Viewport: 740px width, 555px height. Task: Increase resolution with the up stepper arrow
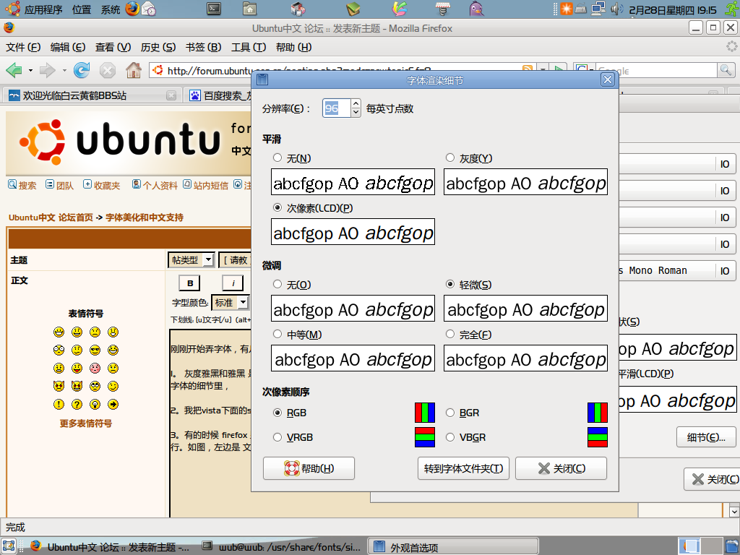click(356, 104)
